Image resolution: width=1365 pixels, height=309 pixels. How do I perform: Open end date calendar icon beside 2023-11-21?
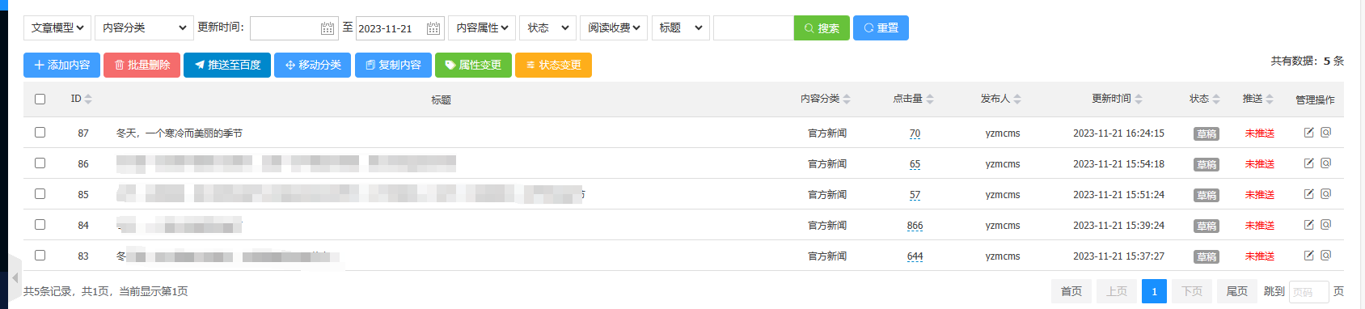point(433,28)
